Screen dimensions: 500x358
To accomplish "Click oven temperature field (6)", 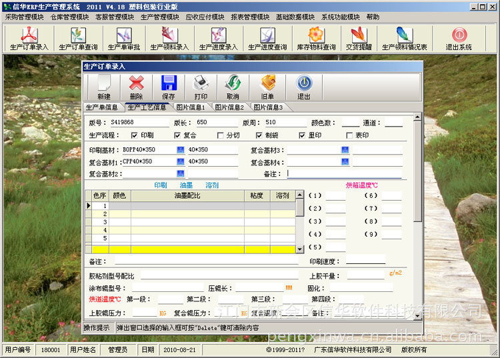I will tap(391, 196).
